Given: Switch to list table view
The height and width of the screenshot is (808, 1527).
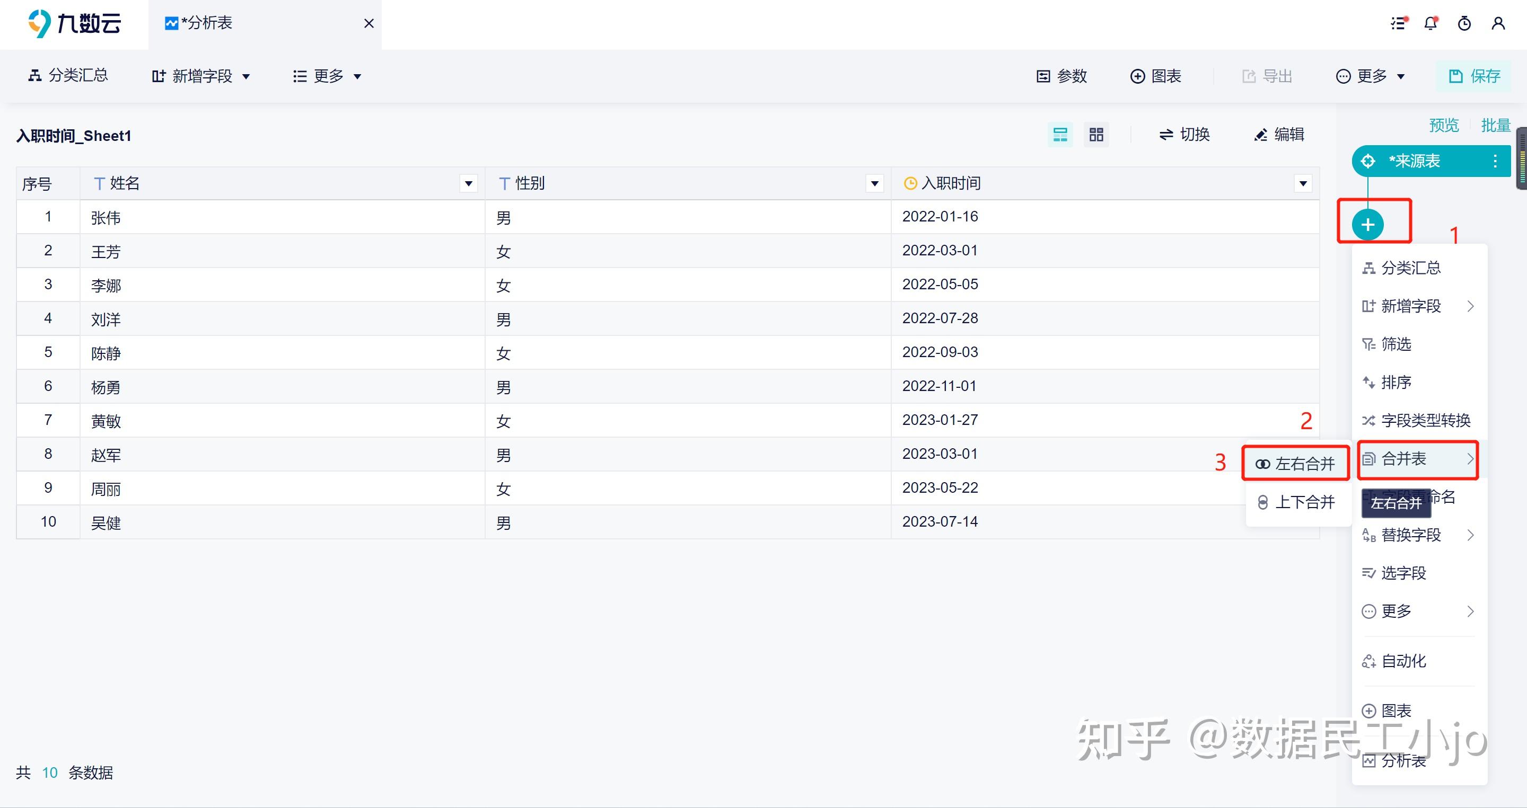Looking at the screenshot, I should (x=1060, y=135).
